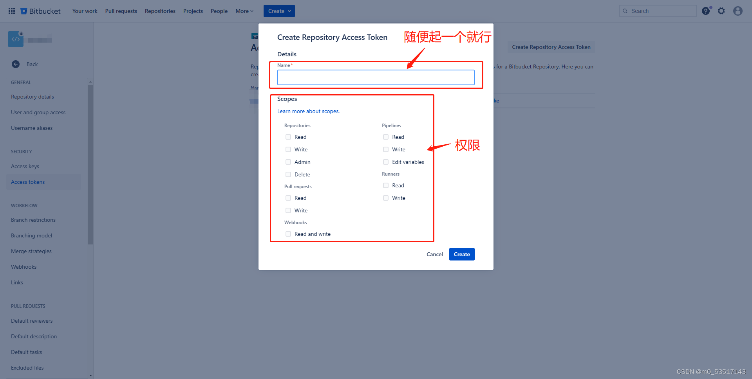Click the Bitbucket logo
Viewport: 752px width, 379px height.
point(40,11)
